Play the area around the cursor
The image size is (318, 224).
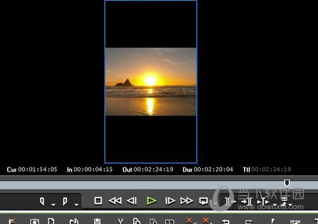pyautogui.click(x=263, y=202)
